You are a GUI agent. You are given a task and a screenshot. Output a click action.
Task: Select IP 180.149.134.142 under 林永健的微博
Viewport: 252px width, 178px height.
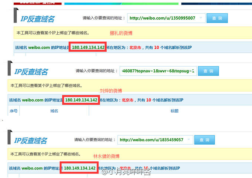click(80, 168)
